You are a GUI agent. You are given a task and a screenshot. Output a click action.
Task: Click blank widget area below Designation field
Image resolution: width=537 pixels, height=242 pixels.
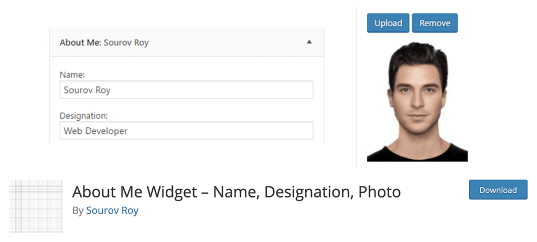[x=186, y=141]
